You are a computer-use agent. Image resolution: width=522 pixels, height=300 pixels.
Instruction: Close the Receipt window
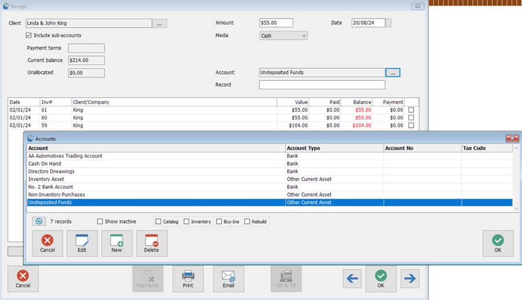click(x=418, y=6)
